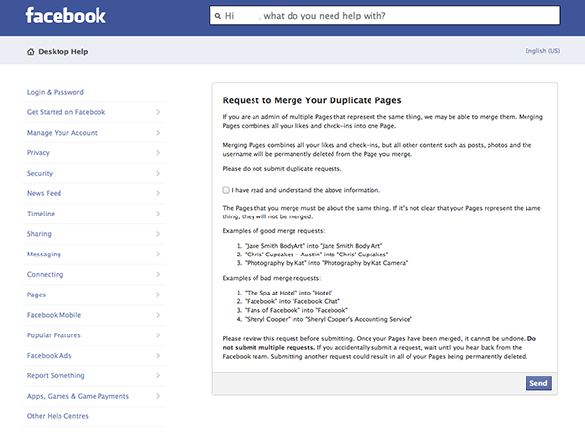Screen dimensions: 585x432
Task: Click the 'Chris' Cupcakes - Austin' example line
Action: [316, 255]
